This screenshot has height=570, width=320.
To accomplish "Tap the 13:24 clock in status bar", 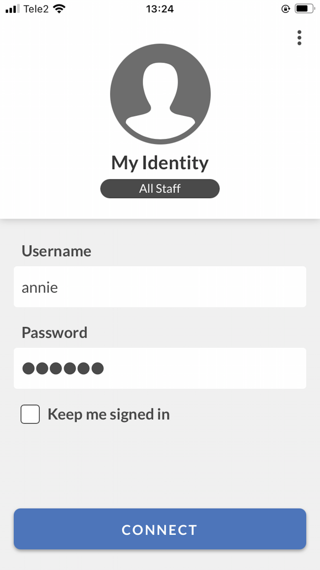I will coord(160,9).
